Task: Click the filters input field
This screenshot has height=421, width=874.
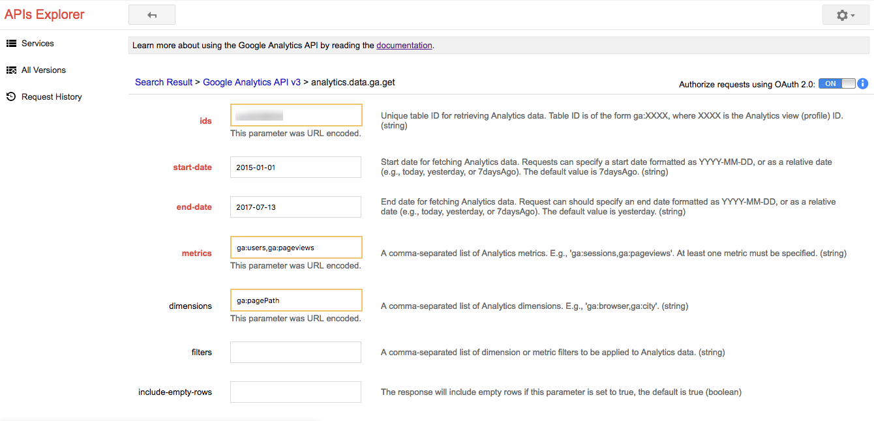Action: (295, 352)
